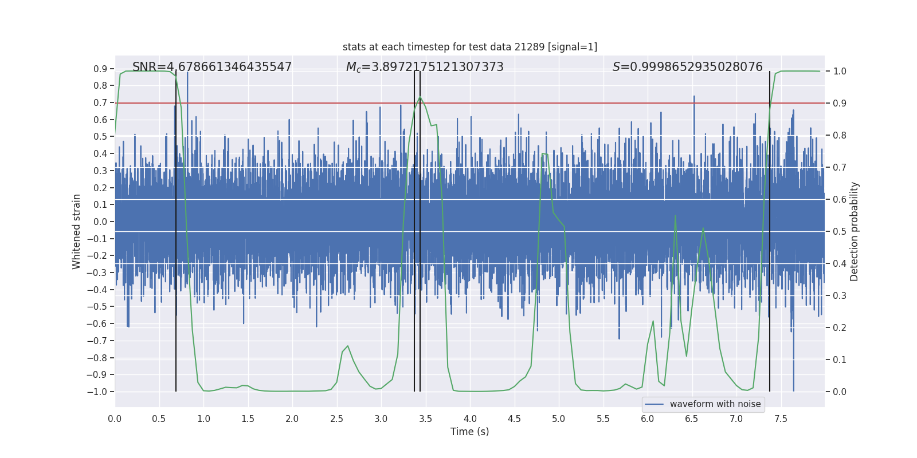917x458 pixels.
Task: Click left y-axis tick label 0.0
Action: tap(100, 222)
